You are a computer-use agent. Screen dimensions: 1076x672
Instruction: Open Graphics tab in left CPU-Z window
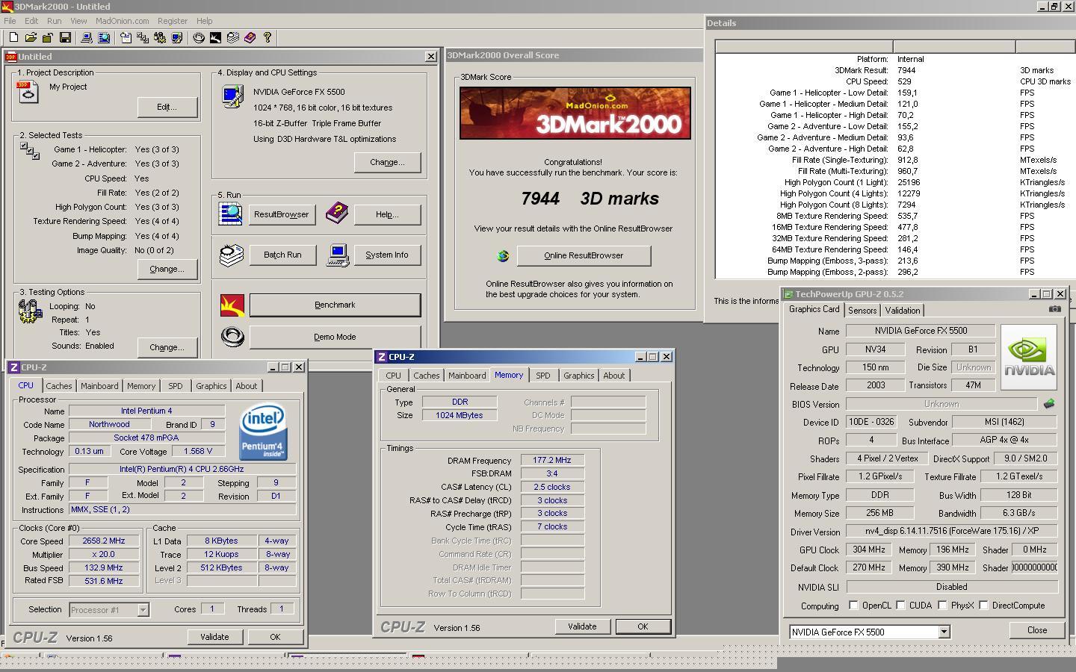(211, 386)
